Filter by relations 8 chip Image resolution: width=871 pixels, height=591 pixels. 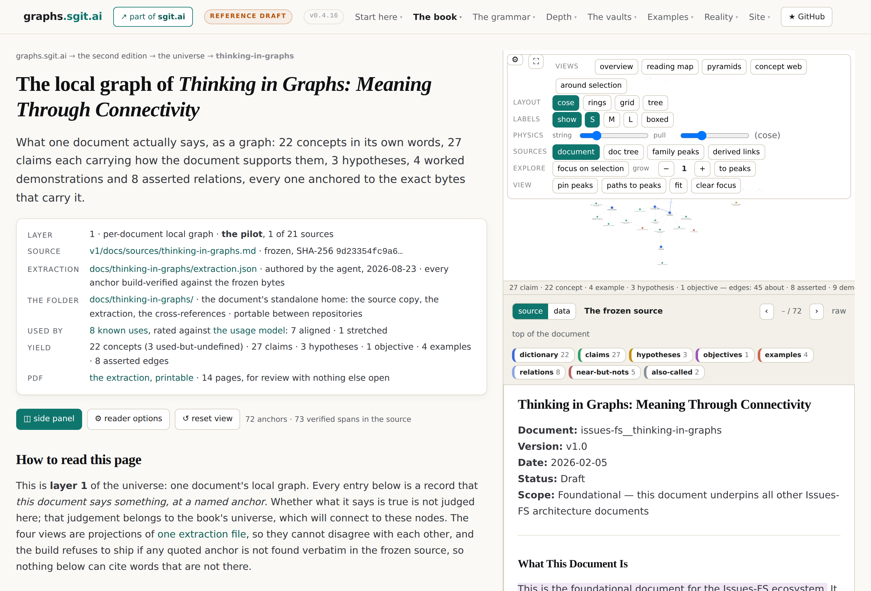tap(538, 372)
